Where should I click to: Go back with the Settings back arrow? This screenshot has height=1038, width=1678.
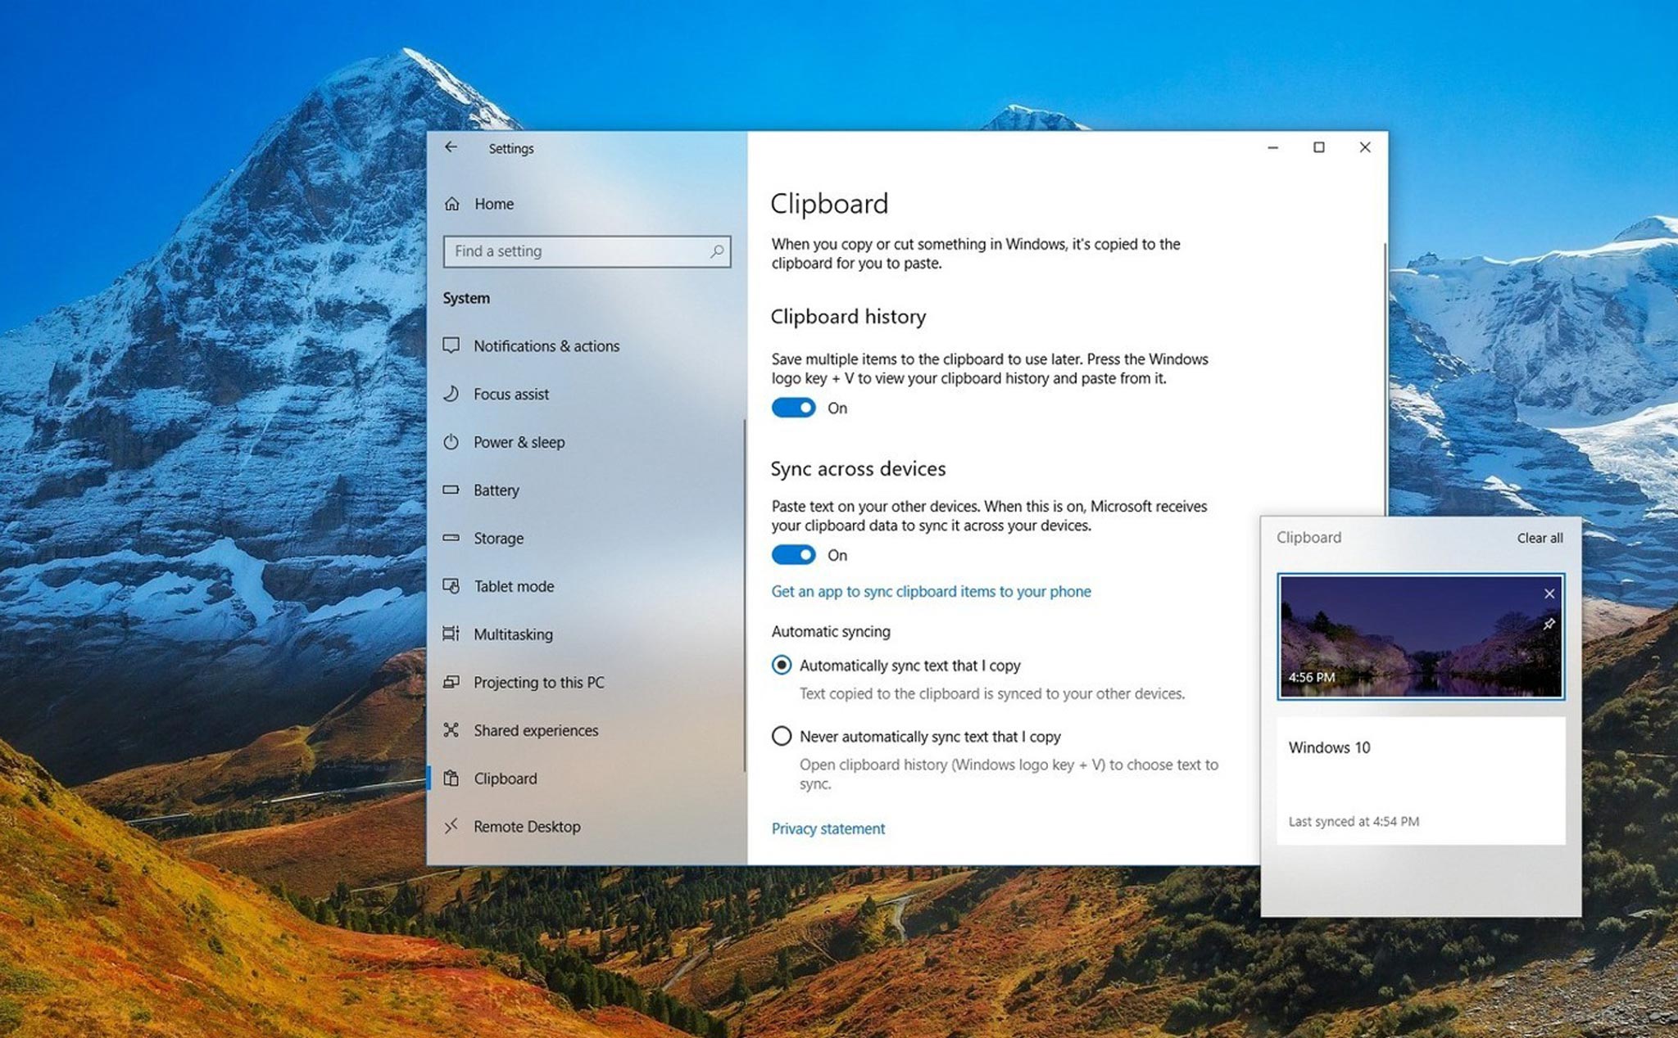pyautogui.click(x=451, y=147)
